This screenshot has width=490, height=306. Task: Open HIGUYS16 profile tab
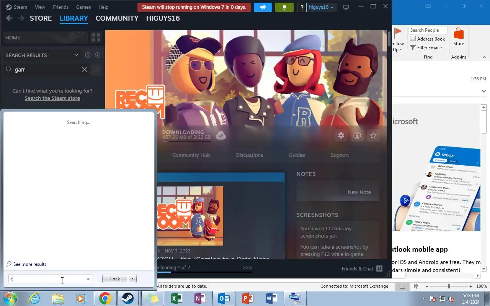point(163,18)
